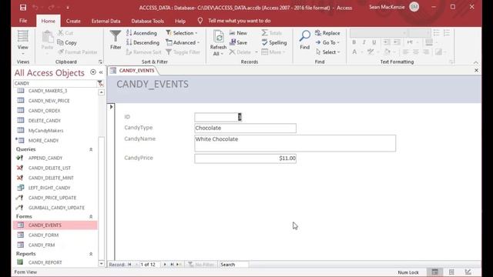Image resolution: width=493 pixels, height=277 pixels.
Task: Save the current record
Action: click(x=238, y=42)
